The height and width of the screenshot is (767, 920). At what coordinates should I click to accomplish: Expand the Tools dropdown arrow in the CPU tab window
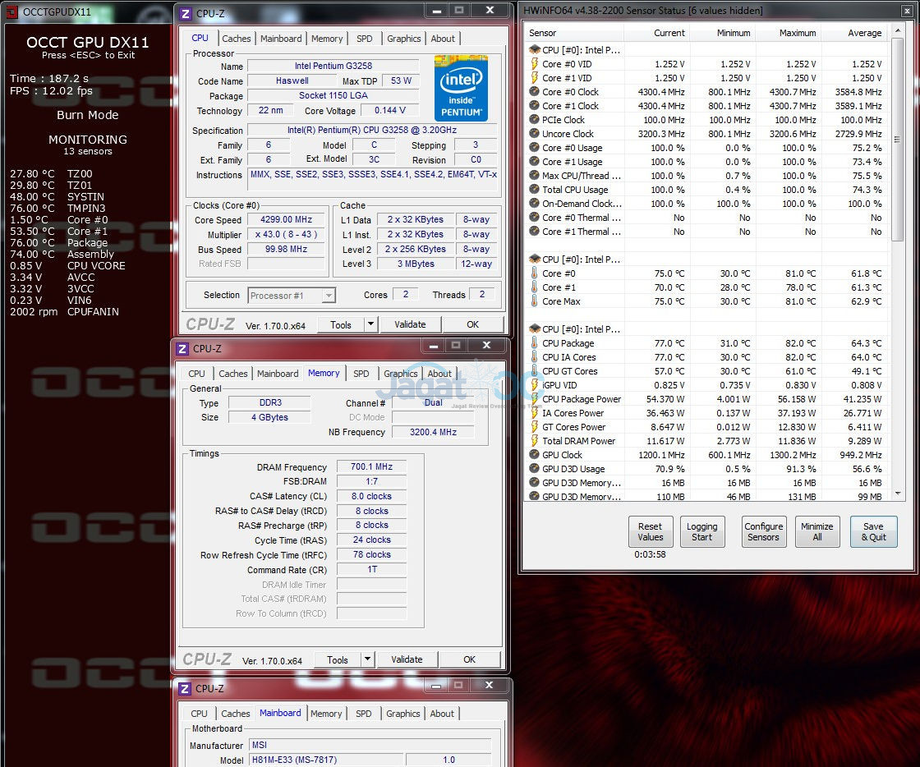pos(370,324)
